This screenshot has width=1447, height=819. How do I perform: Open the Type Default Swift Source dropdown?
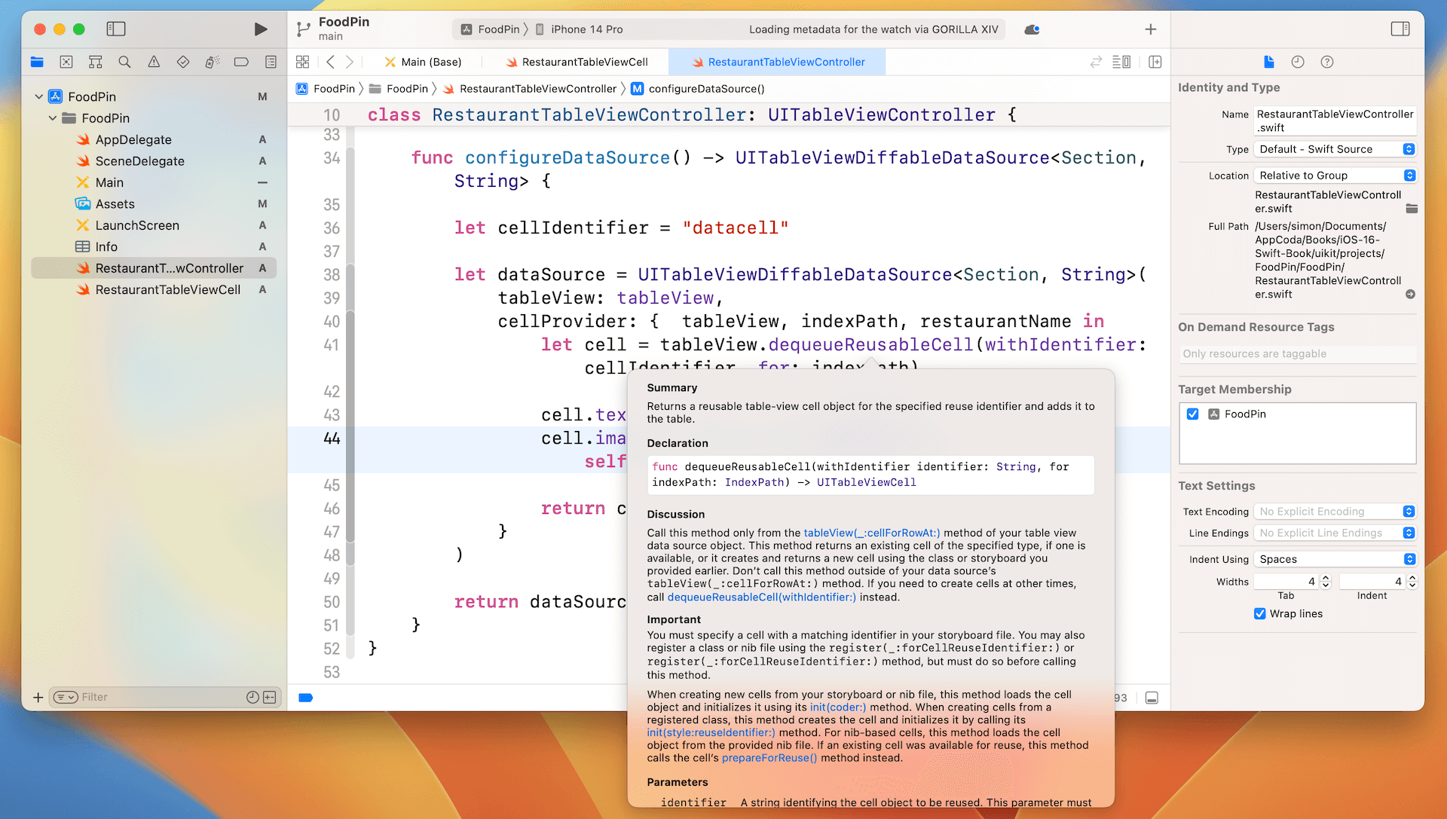[x=1335, y=149]
